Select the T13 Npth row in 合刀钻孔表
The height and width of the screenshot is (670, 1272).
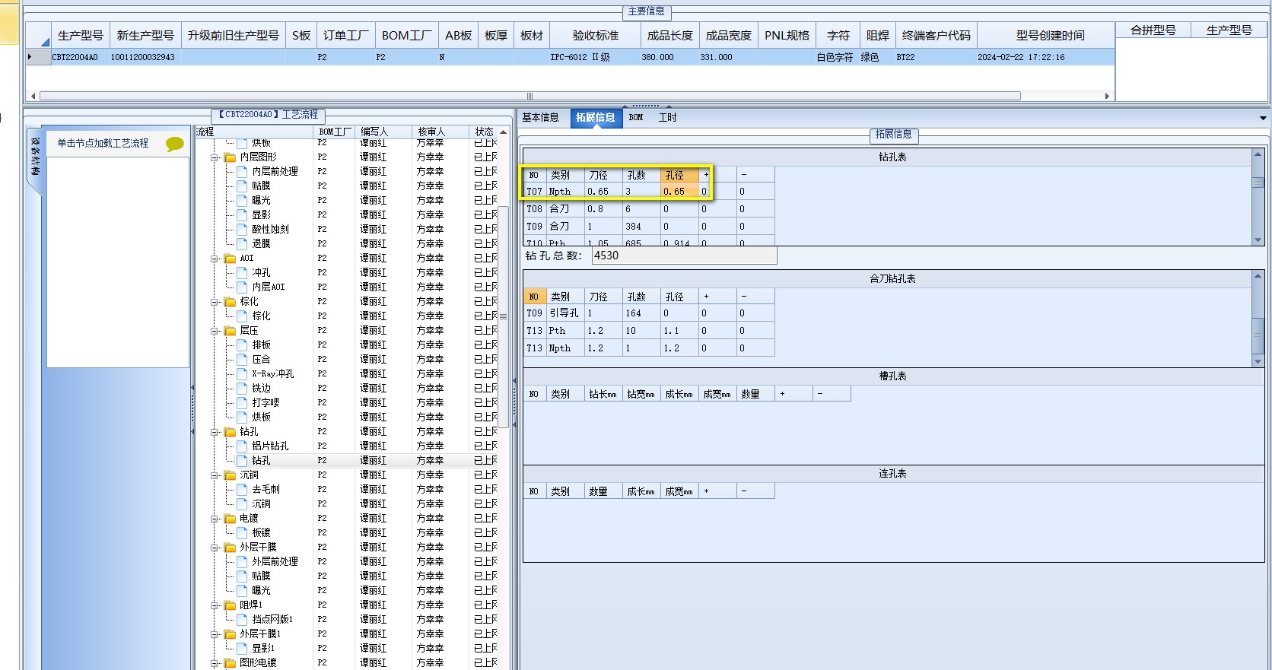coord(649,348)
